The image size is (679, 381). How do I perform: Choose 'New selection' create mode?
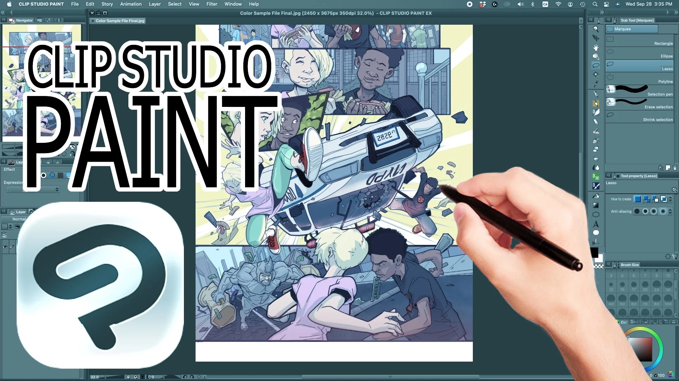(x=637, y=199)
